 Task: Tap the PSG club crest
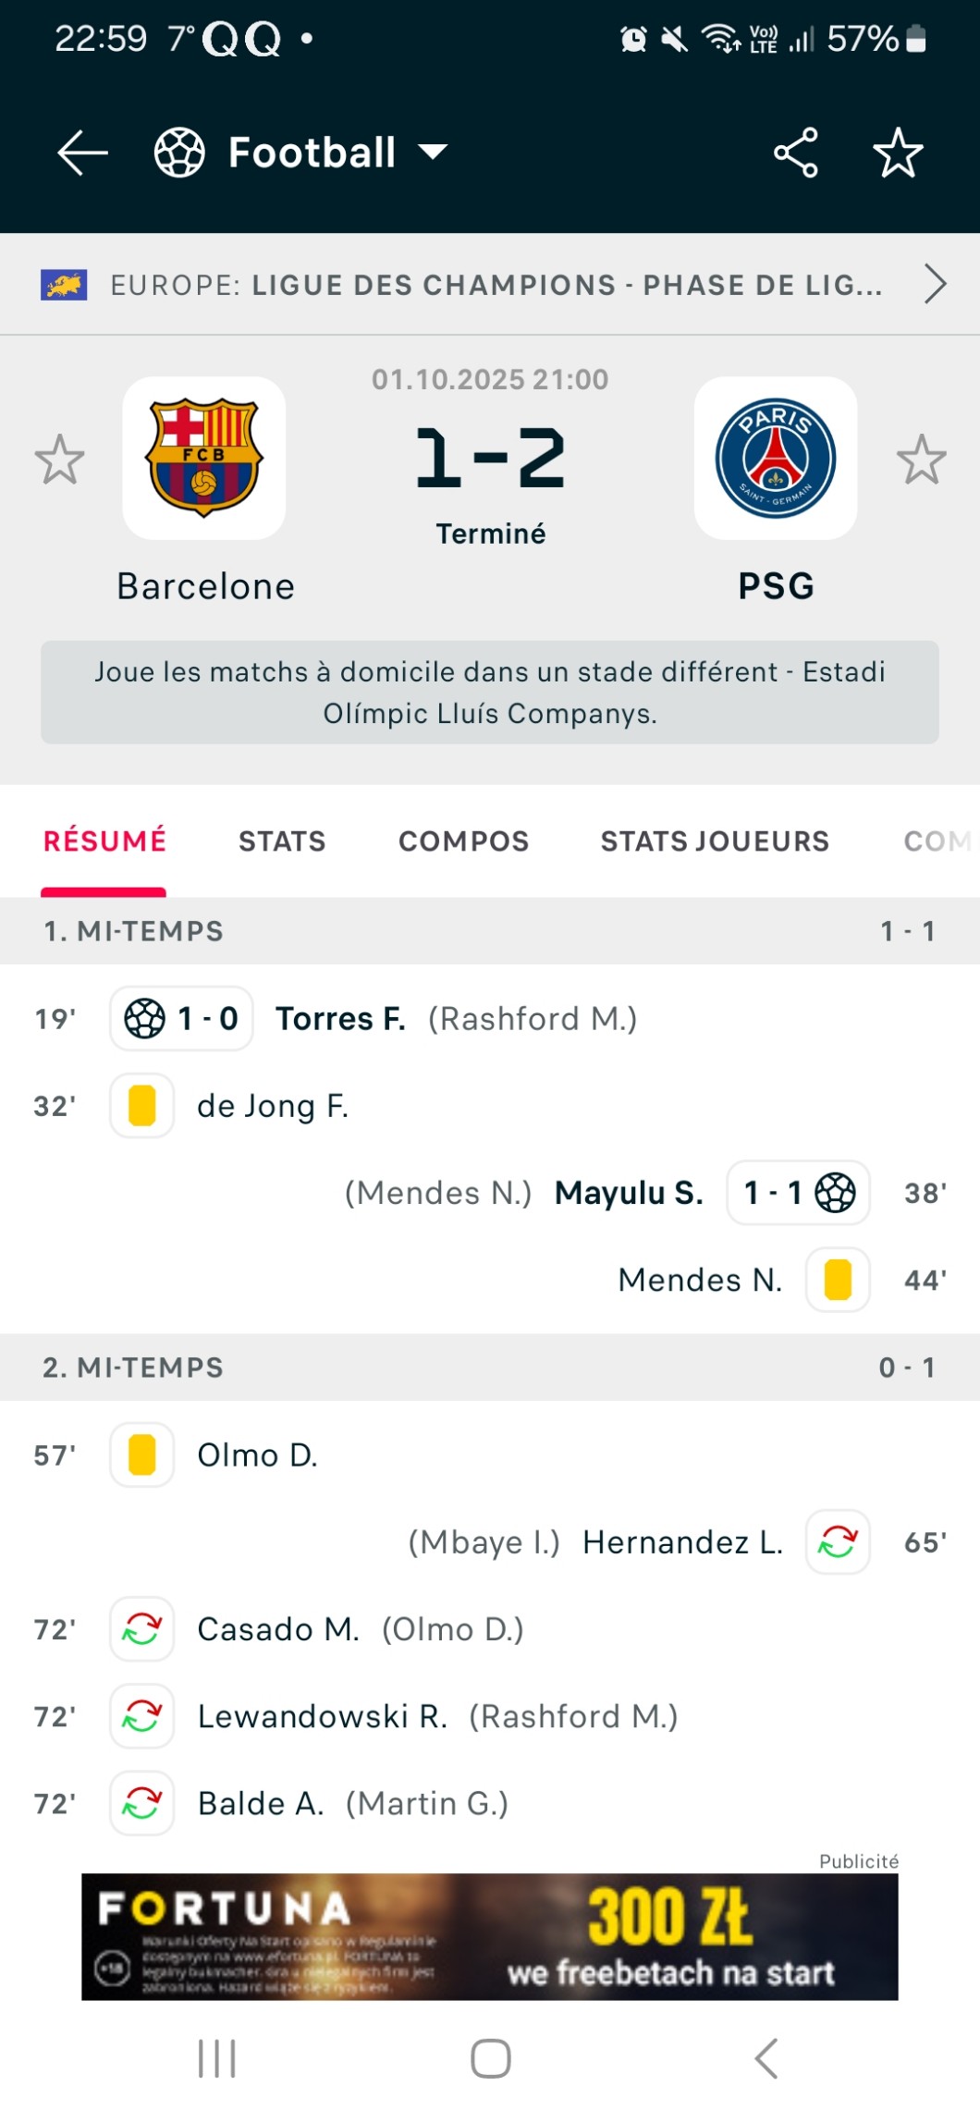point(775,458)
